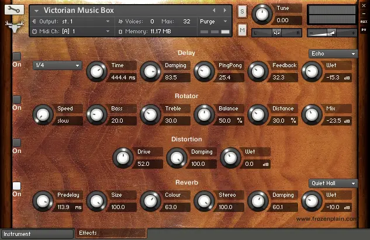Click the Rotator Balance knob

tap(205, 115)
